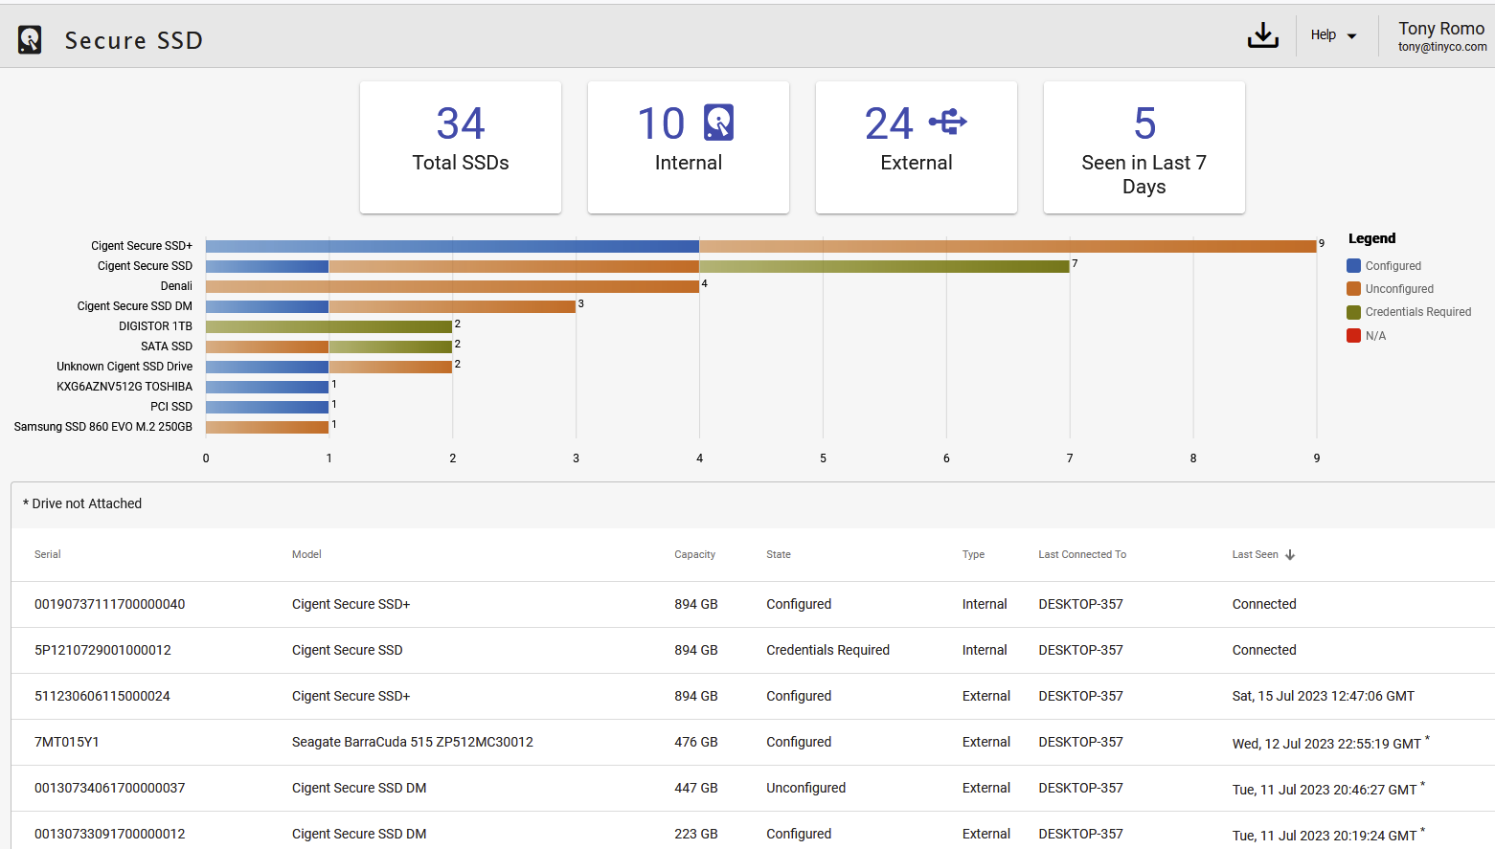This screenshot has height=849, width=1495.
Task: Click the red N/A legend swatch
Action: (1353, 336)
